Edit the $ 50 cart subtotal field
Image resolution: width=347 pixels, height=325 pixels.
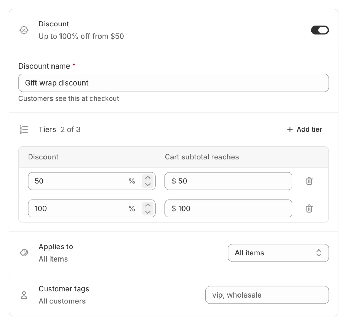(x=228, y=181)
